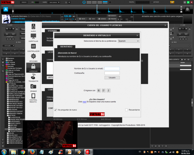Open the Grabar recording section

[x=33, y=88]
